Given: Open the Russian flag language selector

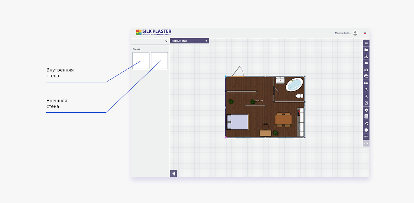Looking at the screenshot, I should point(365,33).
